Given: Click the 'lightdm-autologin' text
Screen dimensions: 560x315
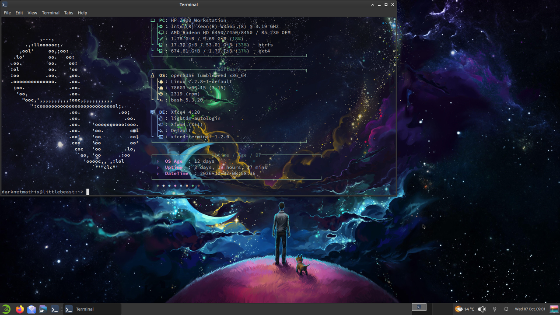Looking at the screenshot, I should 196,119.
